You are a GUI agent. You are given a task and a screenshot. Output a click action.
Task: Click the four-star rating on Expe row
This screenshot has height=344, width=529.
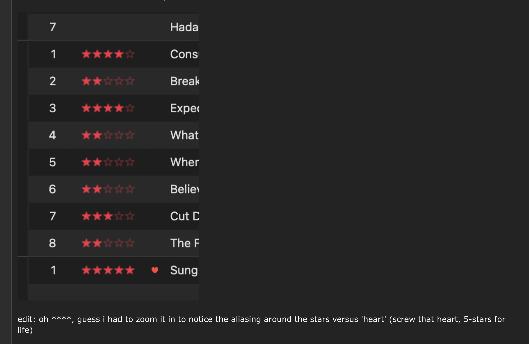click(108, 108)
